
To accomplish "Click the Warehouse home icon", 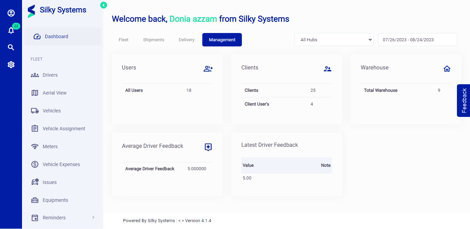I will pos(447,69).
